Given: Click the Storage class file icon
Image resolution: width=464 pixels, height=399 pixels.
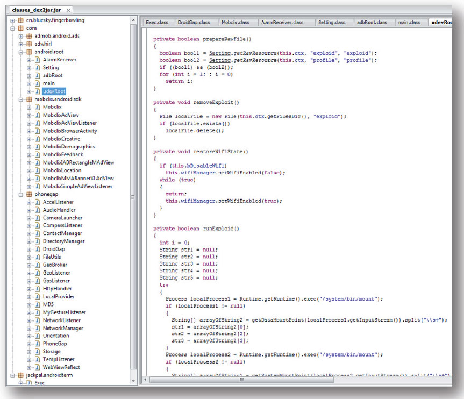Looking at the screenshot, I should tap(37, 351).
